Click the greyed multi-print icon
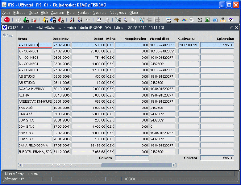This screenshot has width=241, height=185. [107, 20]
